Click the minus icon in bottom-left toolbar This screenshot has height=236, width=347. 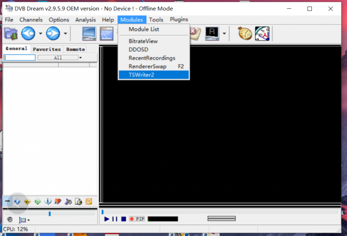coord(7,201)
